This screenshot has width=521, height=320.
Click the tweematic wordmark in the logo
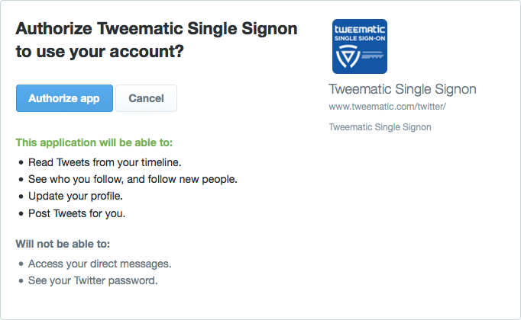pyautogui.click(x=360, y=29)
